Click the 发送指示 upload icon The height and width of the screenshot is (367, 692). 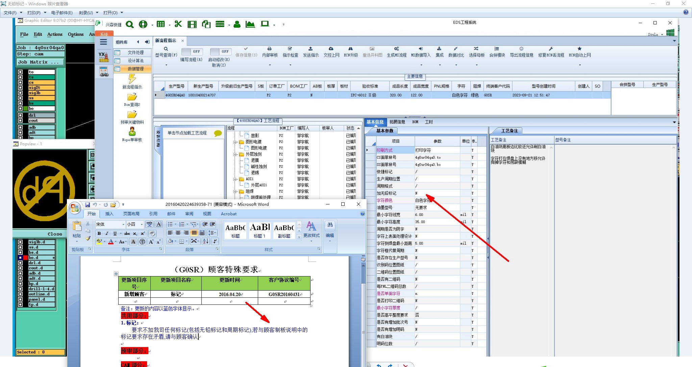point(311,49)
